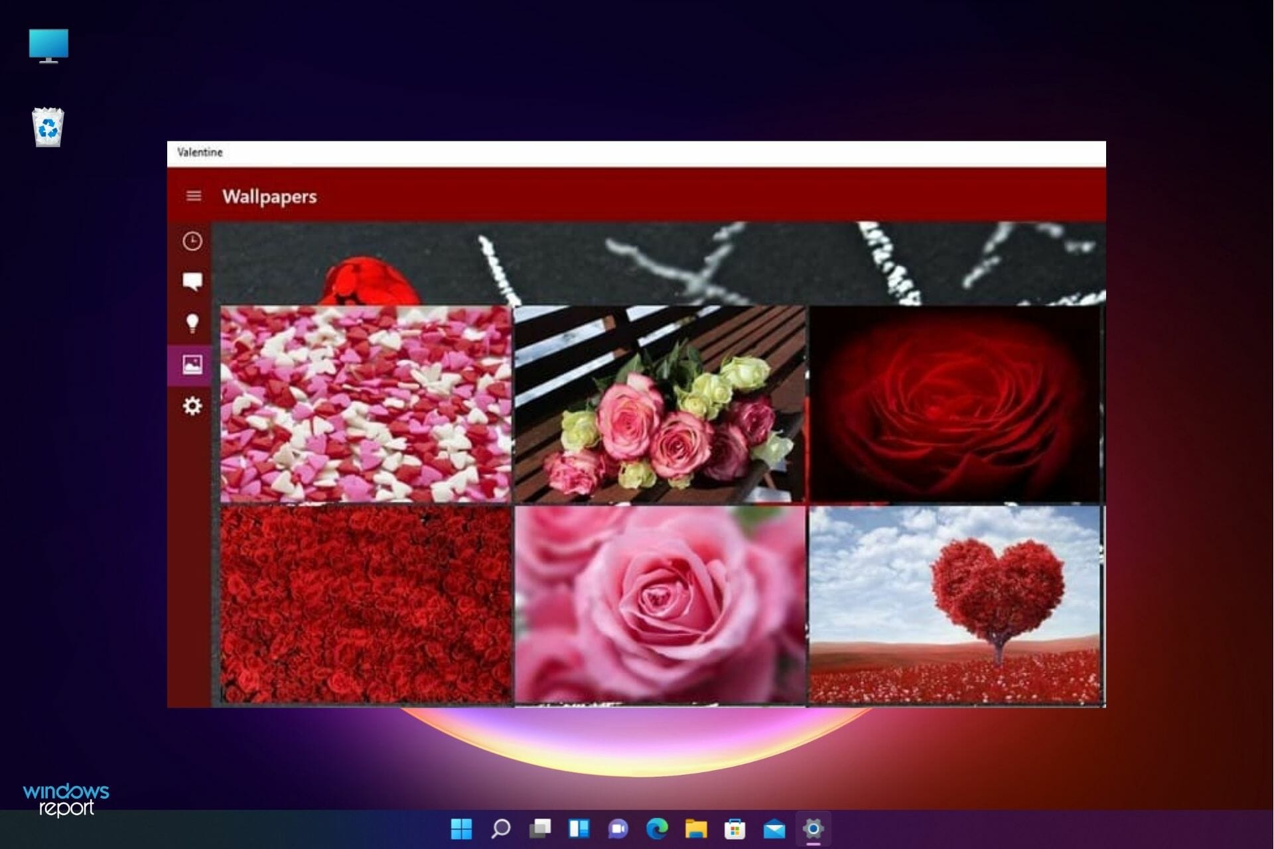The height and width of the screenshot is (849, 1274).
Task: Select the rose bouquet on bench wallpaper
Action: click(660, 404)
